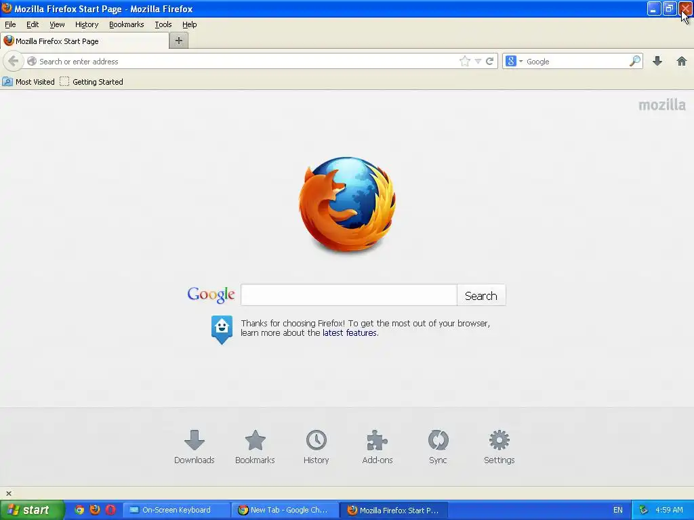The height and width of the screenshot is (520, 694).
Task: Open the bookmarks dropdown arrow beside the star
Action: [478, 62]
